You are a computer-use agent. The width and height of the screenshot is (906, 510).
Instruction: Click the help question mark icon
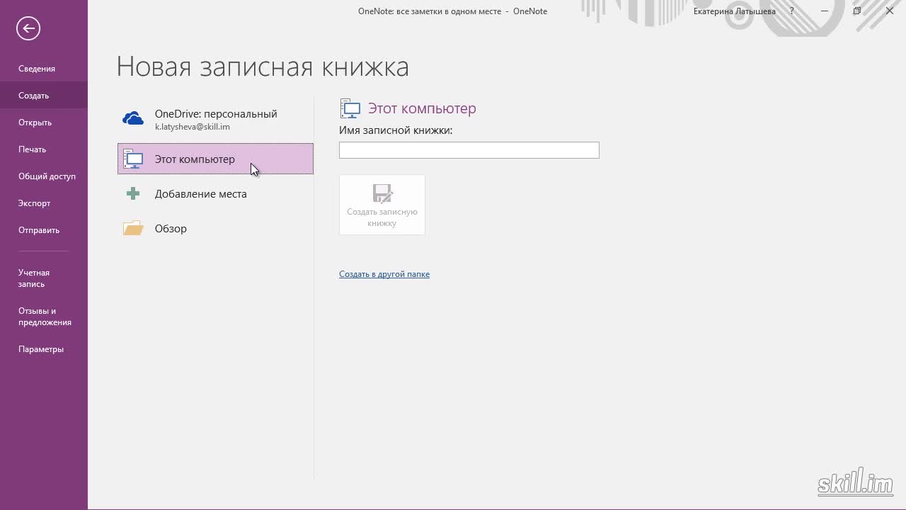click(x=791, y=11)
